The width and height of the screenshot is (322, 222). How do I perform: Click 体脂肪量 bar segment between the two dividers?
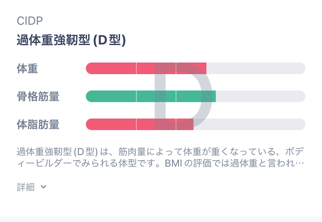pos(156,124)
